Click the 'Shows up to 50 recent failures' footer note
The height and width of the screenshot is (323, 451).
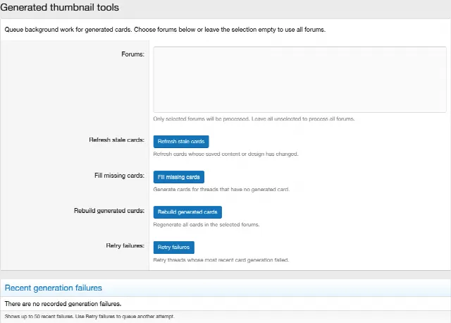click(89, 317)
